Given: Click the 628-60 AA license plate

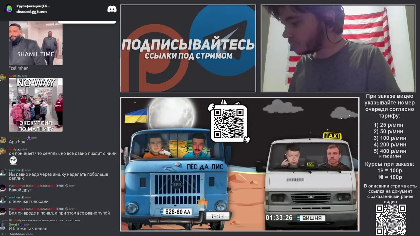Looking at the screenshot, I should [x=176, y=212].
